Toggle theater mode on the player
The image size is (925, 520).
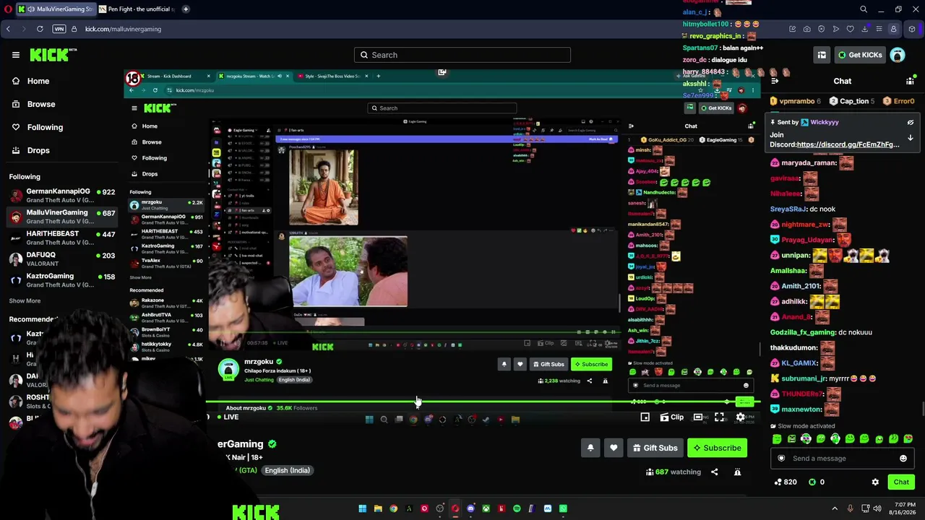[x=698, y=417]
